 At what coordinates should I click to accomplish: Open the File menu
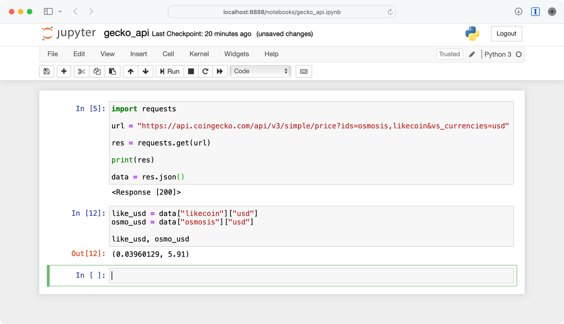coord(53,54)
